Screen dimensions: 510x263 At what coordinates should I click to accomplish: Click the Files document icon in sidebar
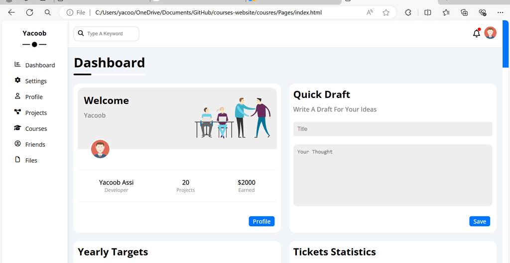tap(17, 160)
